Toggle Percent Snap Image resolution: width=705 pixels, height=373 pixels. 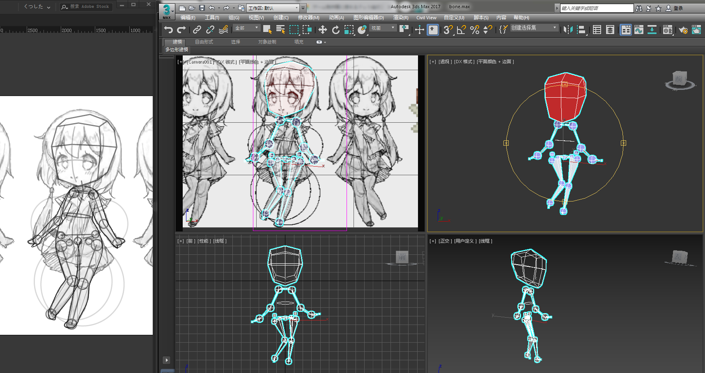coord(475,30)
